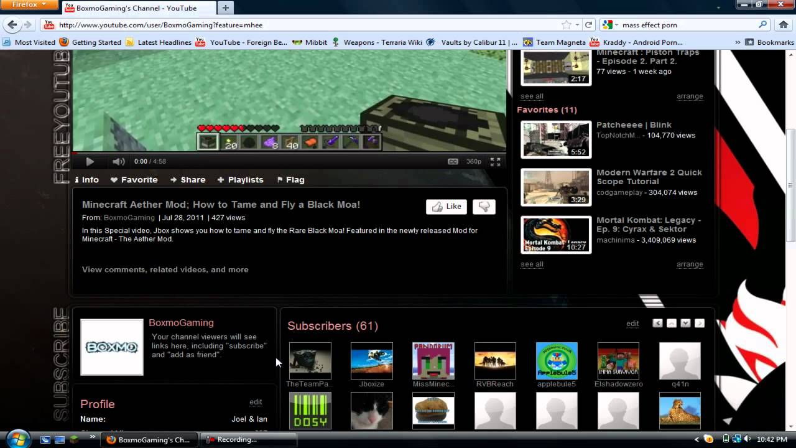Show more bookmarks with chevron
The width and height of the screenshot is (796, 448).
point(738,42)
